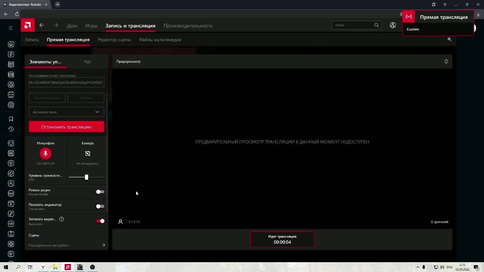484x272 pixels.
Task: Adjust the Уровень громкости slider handle
Action: [86, 177]
